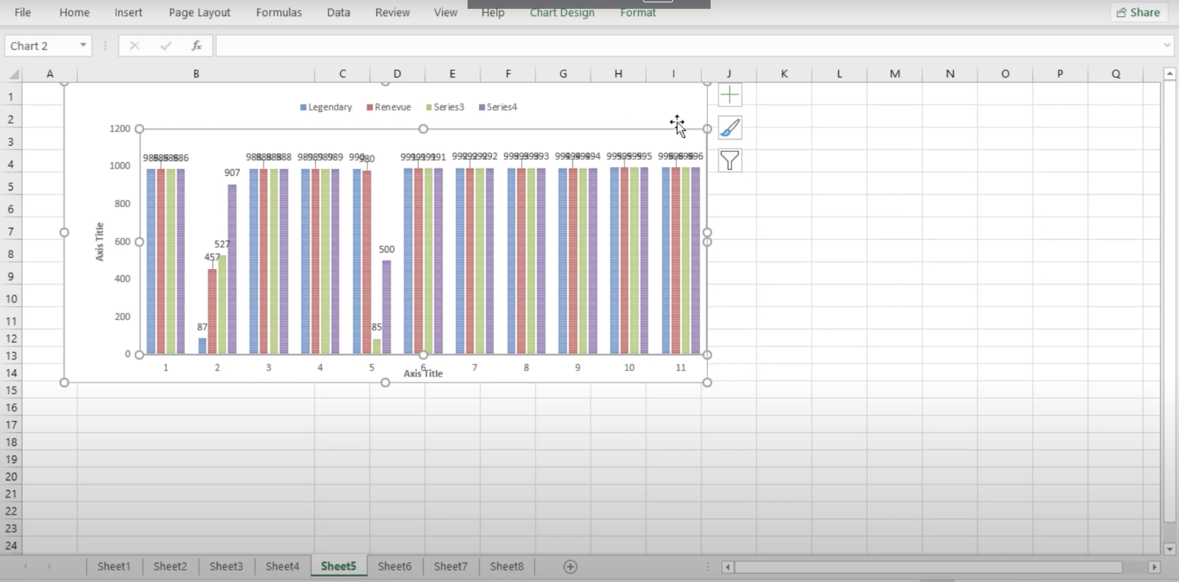The width and height of the screenshot is (1179, 582).
Task: Open the Formulas ribbon tab
Action: (x=279, y=12)
